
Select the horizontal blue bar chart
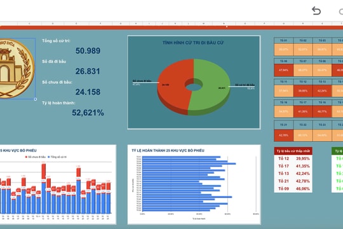[x=194, y=184]
